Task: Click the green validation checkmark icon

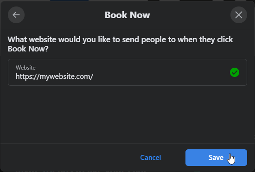Action: pyautogui.click(x=235, y=72)
